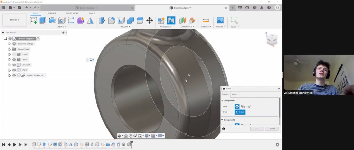Collapse the Component 1 section
Viewport: 354px width, 150px height.
(222, 100)
